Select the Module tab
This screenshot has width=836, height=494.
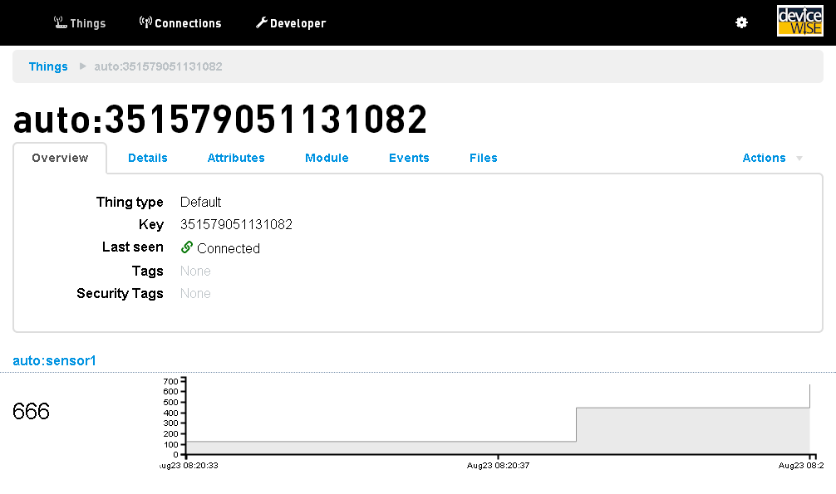(x=327, y=158)
